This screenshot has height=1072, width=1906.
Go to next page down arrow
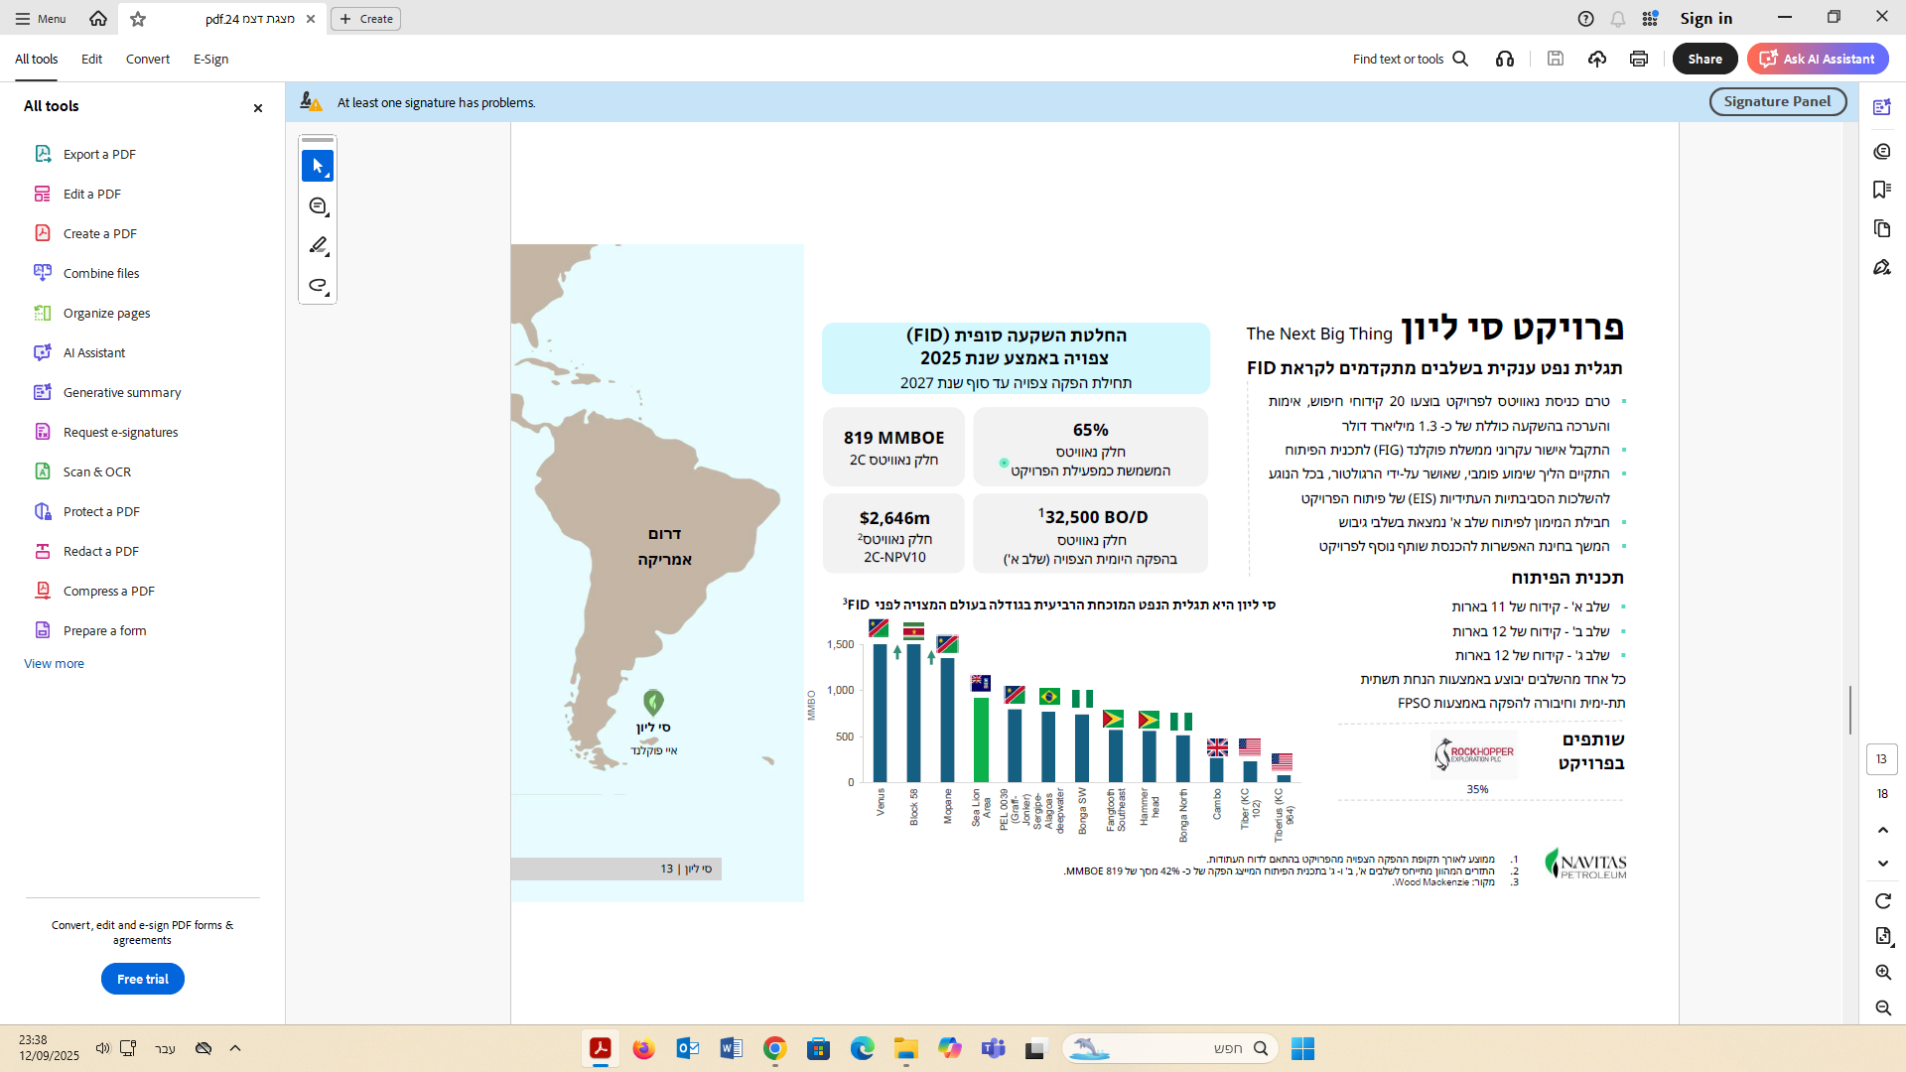[1883, 864]
